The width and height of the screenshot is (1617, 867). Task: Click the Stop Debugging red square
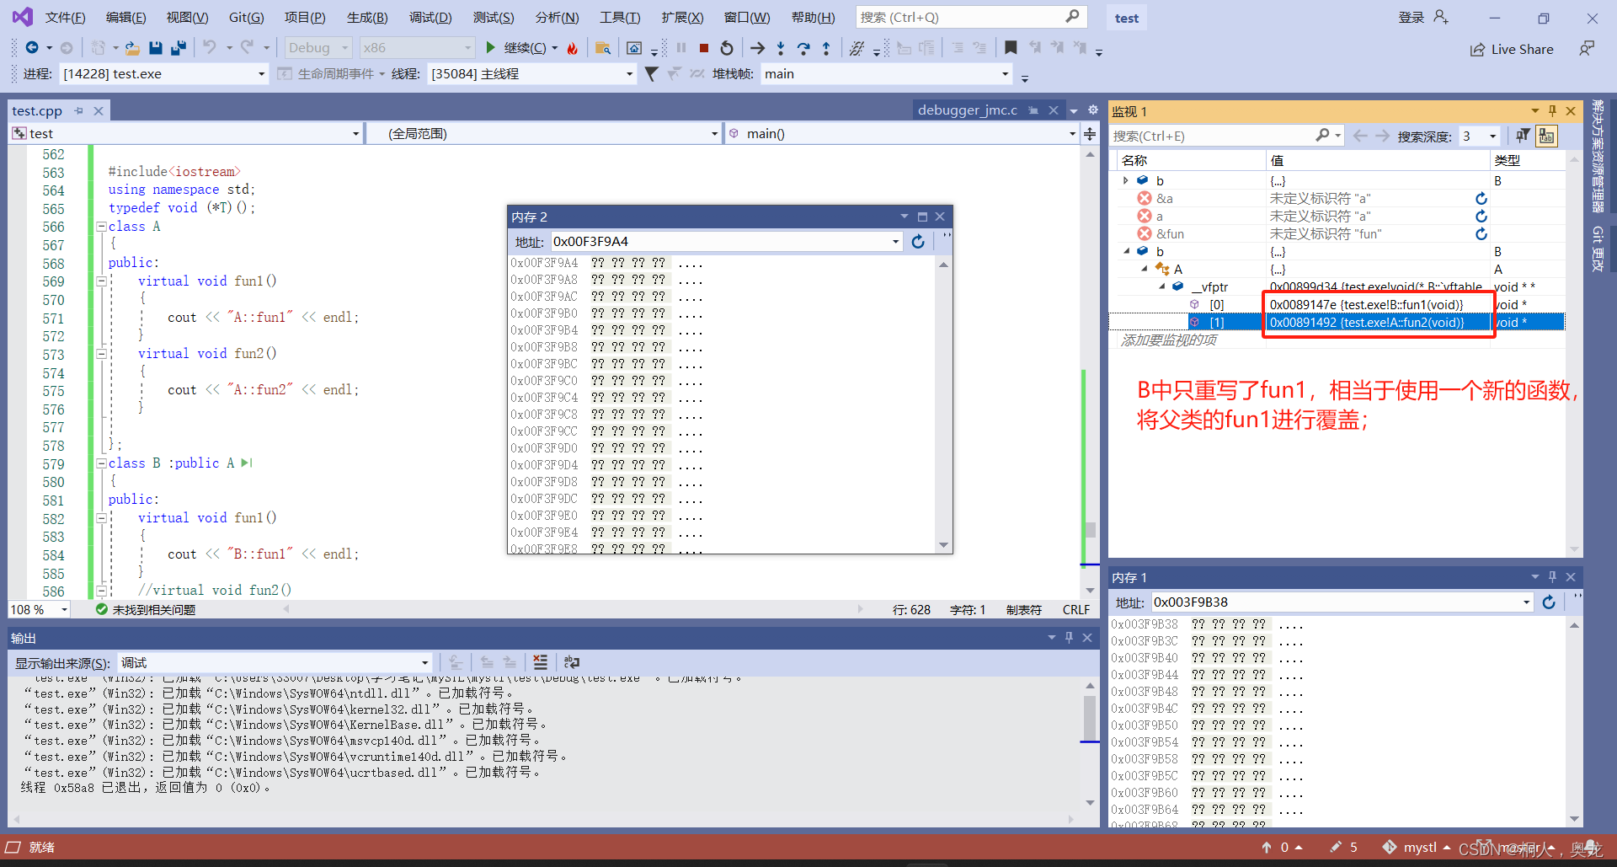pyautogui.click(x=704, y=48)
